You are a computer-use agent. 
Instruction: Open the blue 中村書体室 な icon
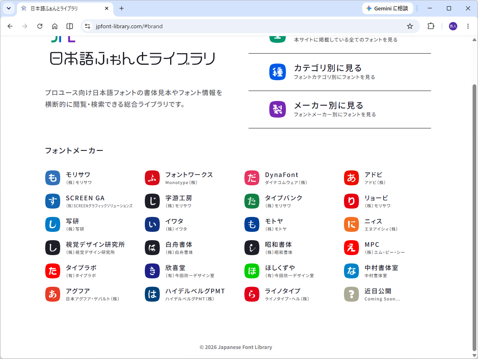351,271
